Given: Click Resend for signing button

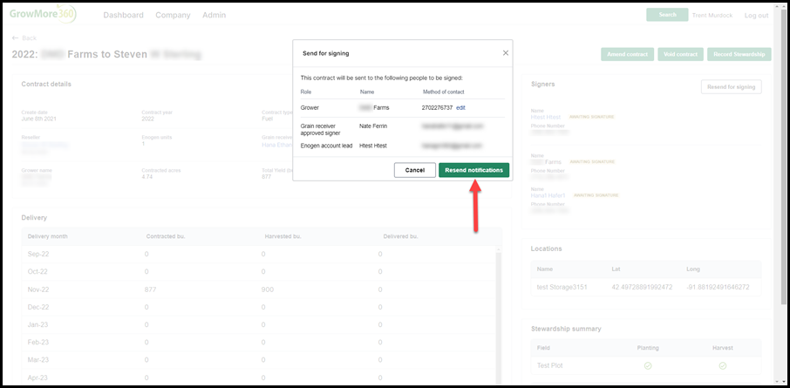Looking at the screenshot, I should pyautogui.click(x=731, y=86).
